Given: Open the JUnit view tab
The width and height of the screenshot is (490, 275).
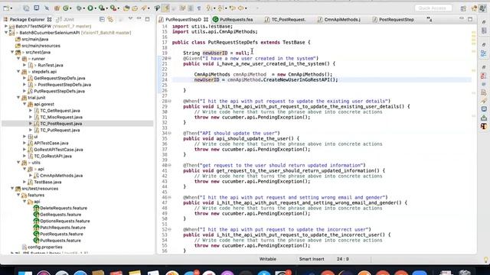Looking at the screenshot, I should 65,19.
